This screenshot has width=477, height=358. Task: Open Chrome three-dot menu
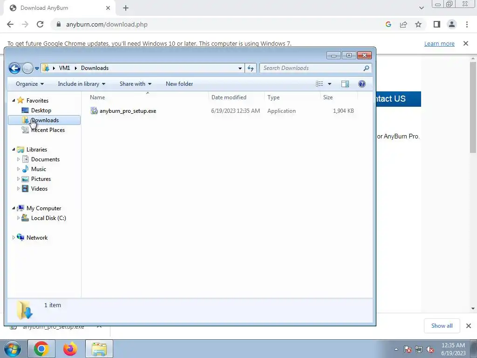pos(467,24)
